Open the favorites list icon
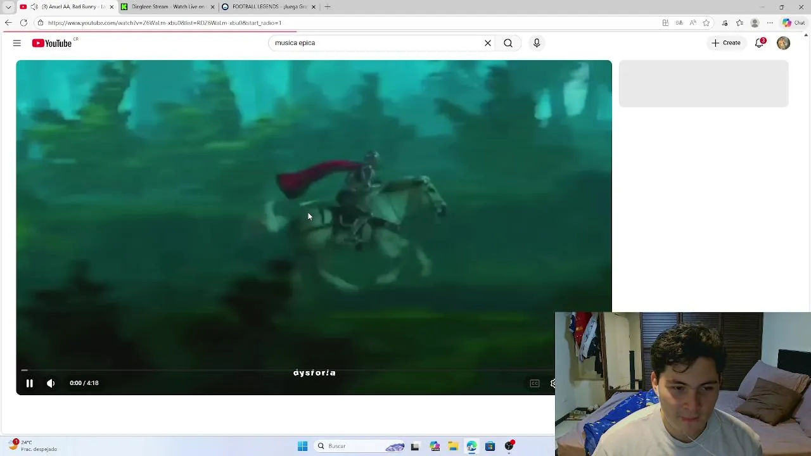 pos(739,23)
